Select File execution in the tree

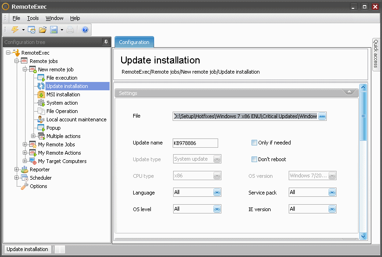point(62,78)
